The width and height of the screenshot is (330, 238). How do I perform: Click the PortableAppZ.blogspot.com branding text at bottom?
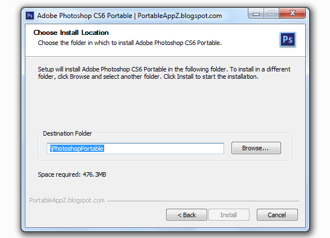click(67, 200)
